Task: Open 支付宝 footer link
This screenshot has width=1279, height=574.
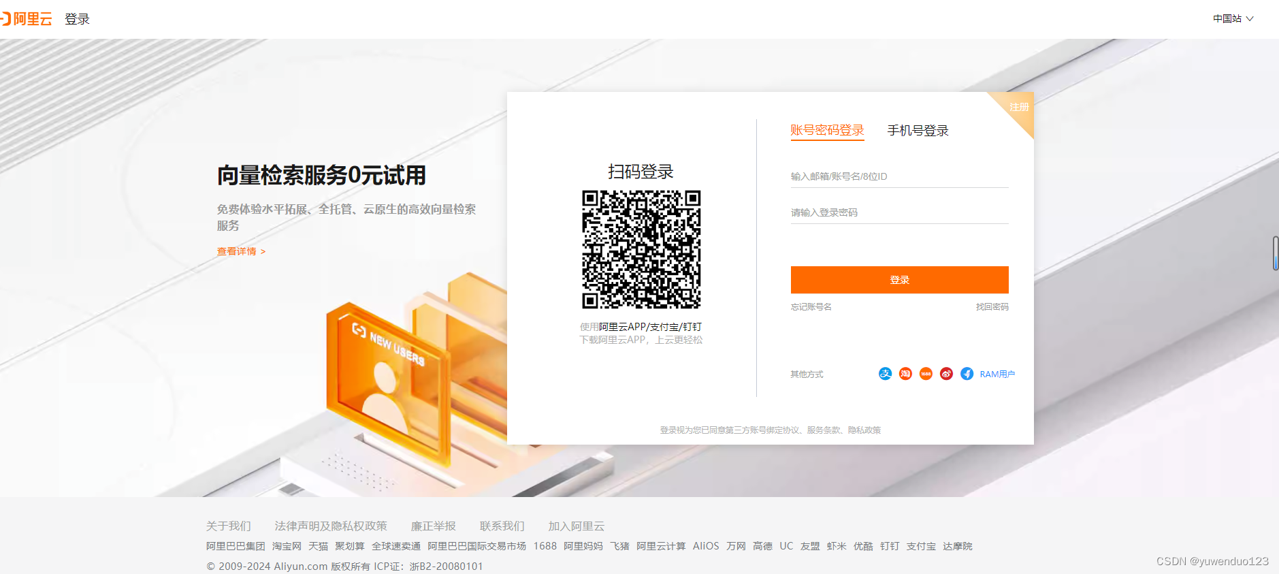Action: click(921, 546)
